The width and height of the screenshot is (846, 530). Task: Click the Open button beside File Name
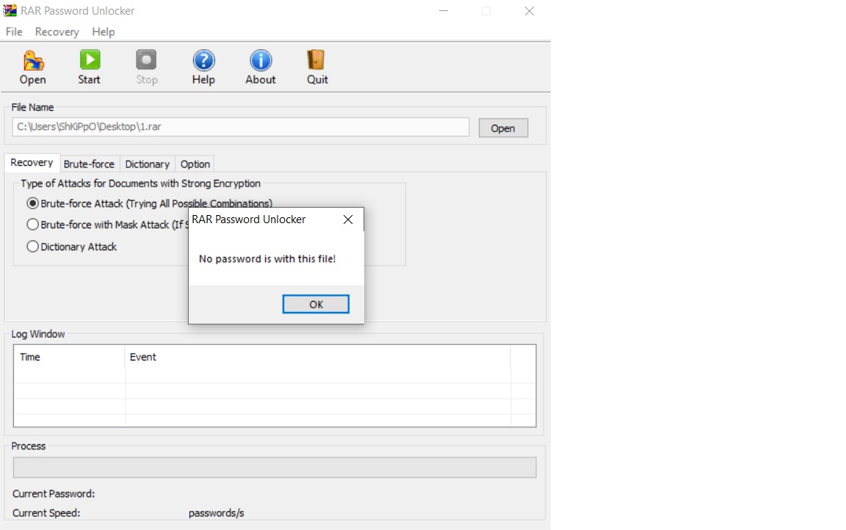click(503, 128)
